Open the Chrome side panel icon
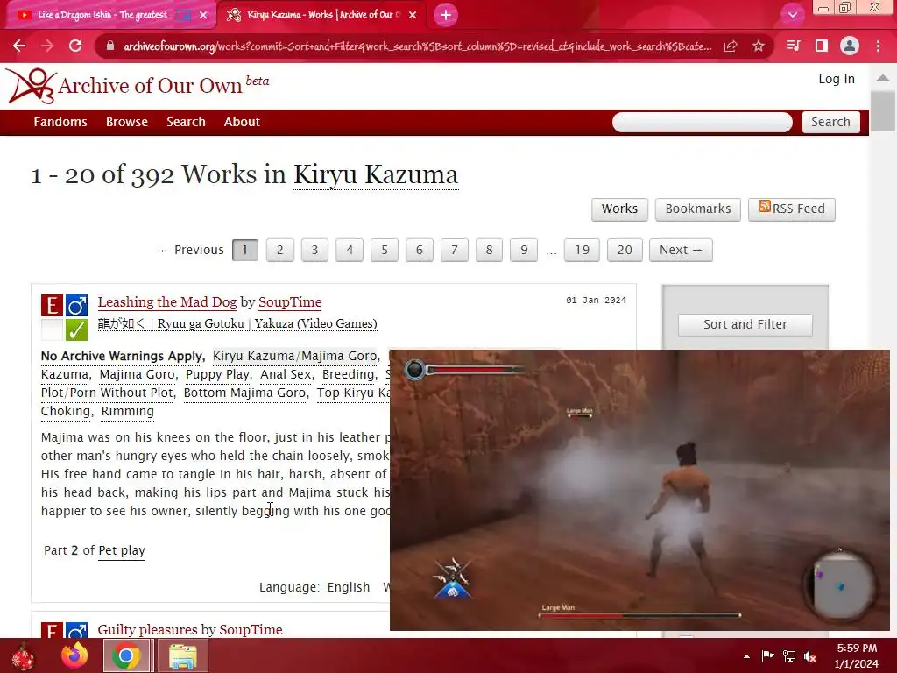Image resolution: width=897 pixels, height=673 pixels. [822, 46]
